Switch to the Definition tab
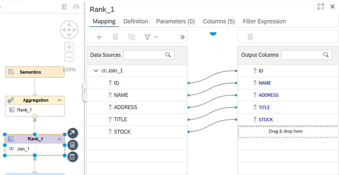The image size is (339, 175). click(136, 21)
